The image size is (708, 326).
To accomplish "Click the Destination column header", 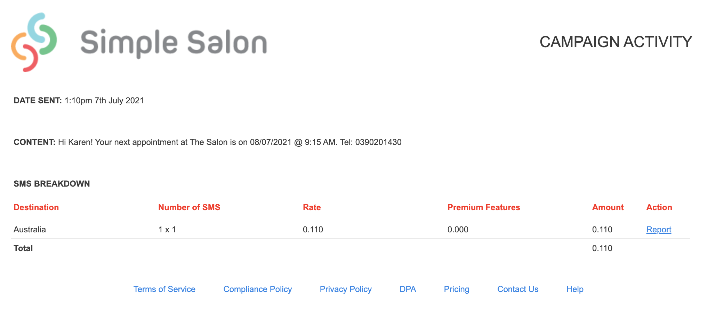I will coord(36,207).
